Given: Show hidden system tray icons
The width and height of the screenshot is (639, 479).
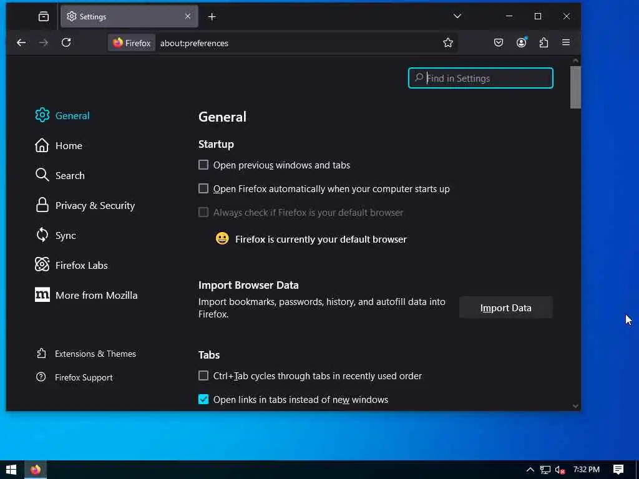Looking at the screenshot, I should point(530,470).
